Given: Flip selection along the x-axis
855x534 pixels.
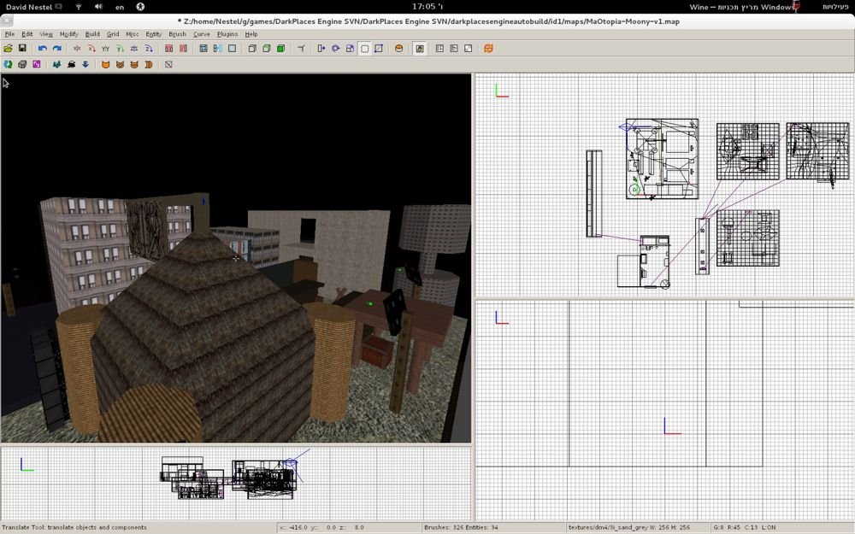Looking at the screenshot, I should 77,49.
